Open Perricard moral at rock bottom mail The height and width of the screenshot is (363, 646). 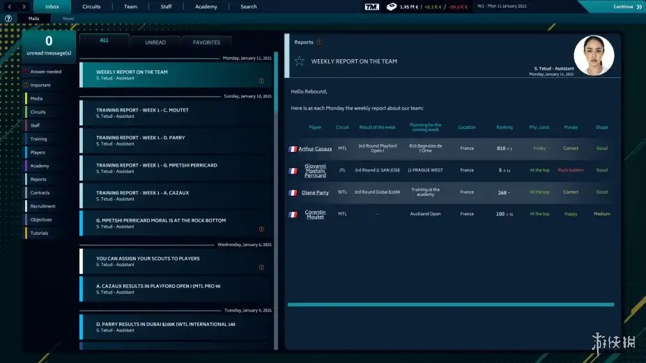coord(176,224)
